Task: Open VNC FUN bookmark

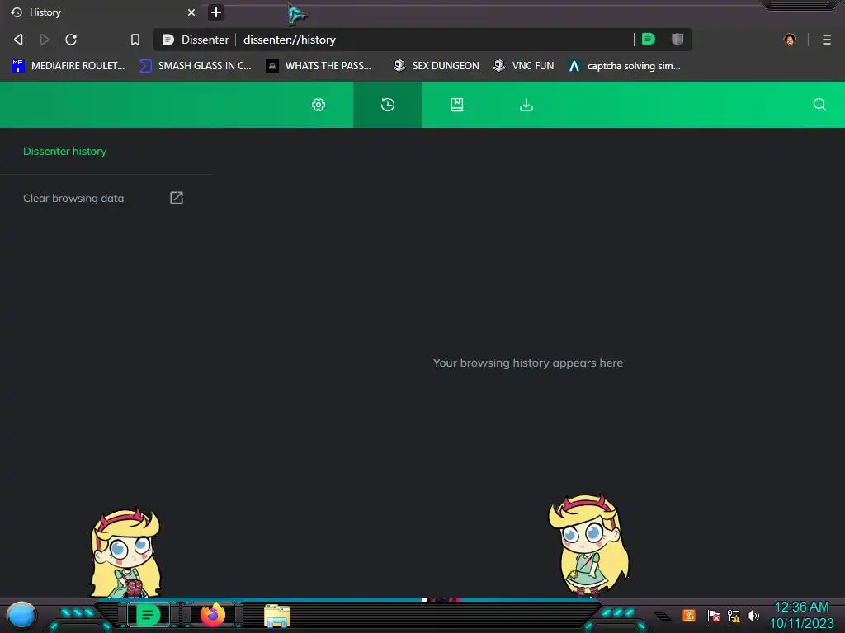Action: pos(524,66)
